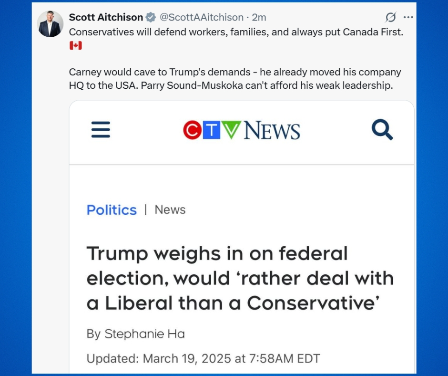
Task: Open the CTV News hamburger menu
Action: (101, 130)
